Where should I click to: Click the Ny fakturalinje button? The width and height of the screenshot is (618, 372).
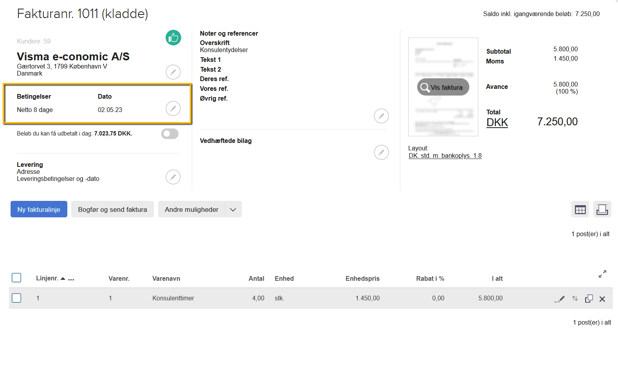[x=39, y=209]
